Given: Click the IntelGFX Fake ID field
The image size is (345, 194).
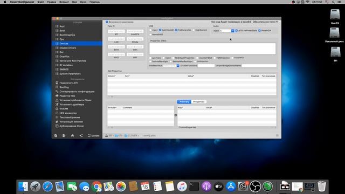Looking at the screenshot, I should click(x=135, y=31).
